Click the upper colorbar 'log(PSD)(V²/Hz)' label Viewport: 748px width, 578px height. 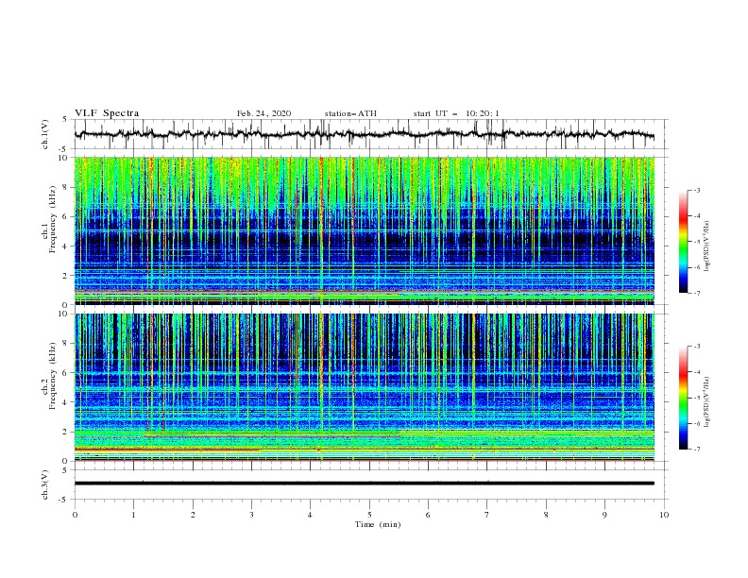[x=706, y=246]
